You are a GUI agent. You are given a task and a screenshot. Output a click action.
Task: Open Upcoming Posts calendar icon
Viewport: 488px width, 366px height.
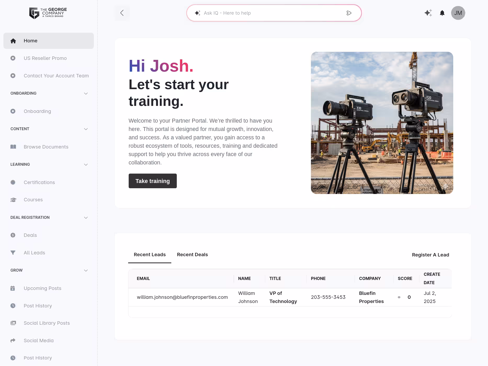(x=13, y=288)
